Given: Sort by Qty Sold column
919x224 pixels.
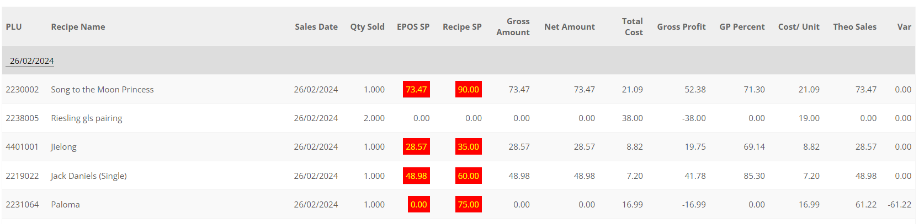Looking at the screenshot, I should (x=367, y=27).
